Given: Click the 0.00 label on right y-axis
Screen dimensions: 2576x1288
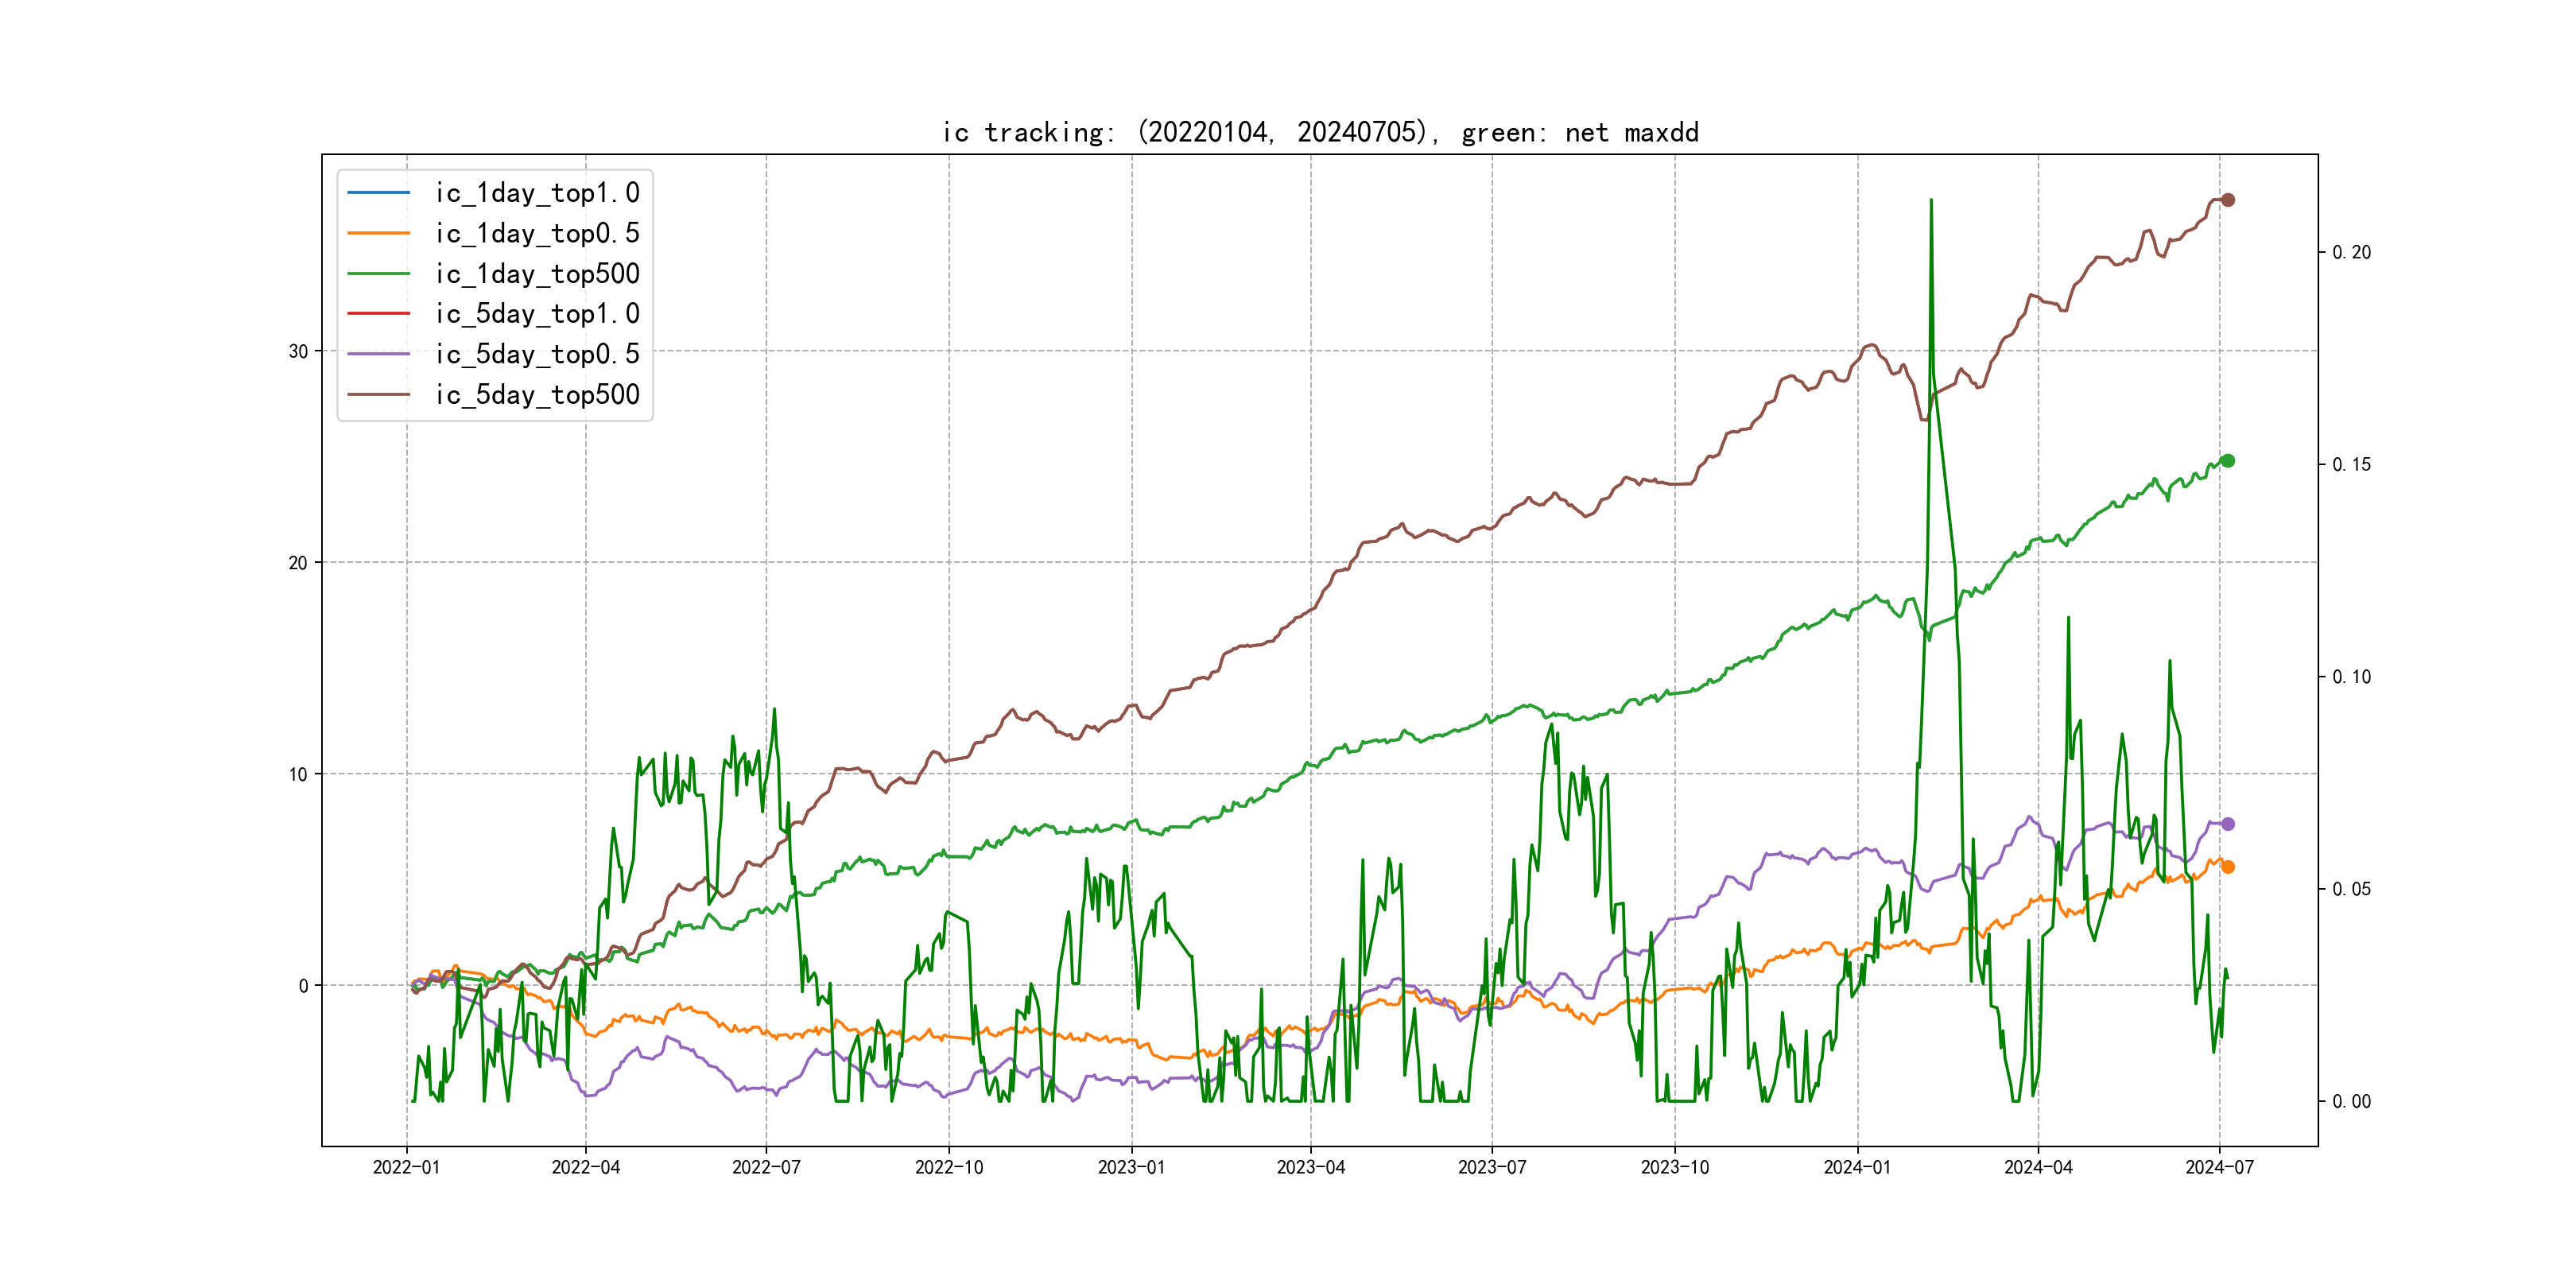Looking at the screenshot, I should 2351,1101.
